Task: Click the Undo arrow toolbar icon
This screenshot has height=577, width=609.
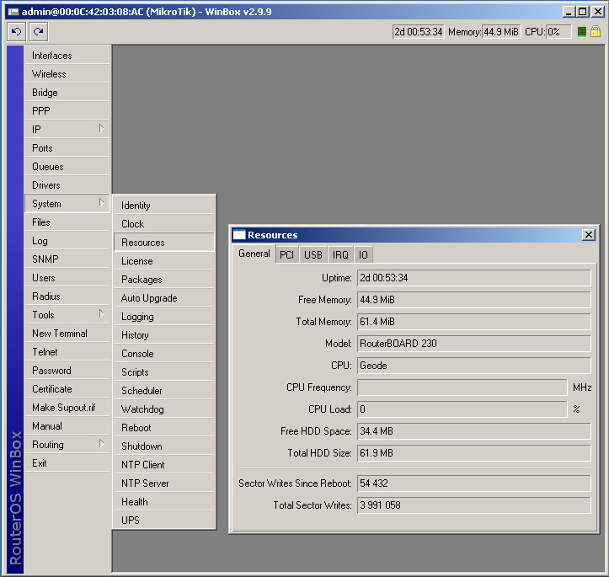Action: tap(16, 31)
